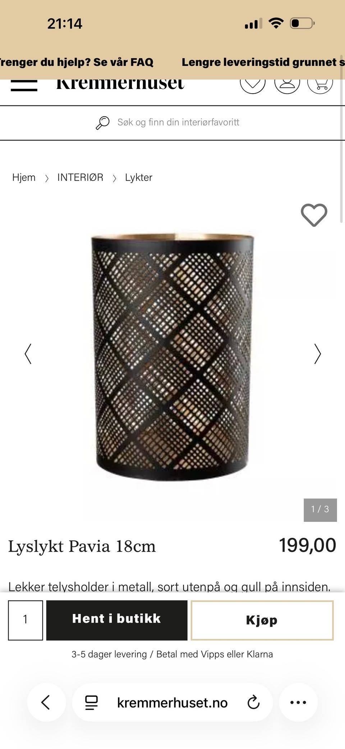The height and width of the screenshot is (749, 345).
Task: Go to the Hjem breadcrumb
Action: [24, 177]
